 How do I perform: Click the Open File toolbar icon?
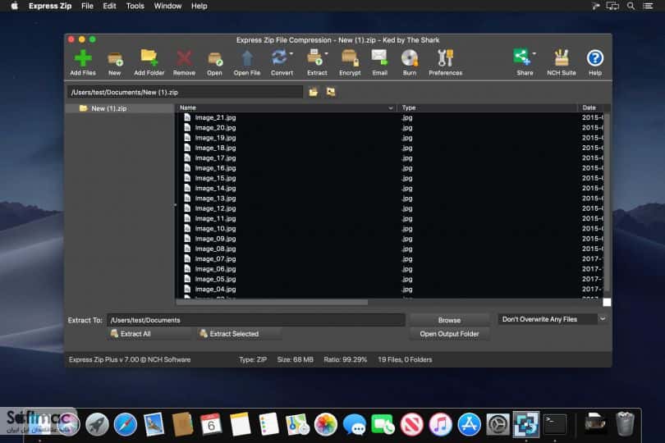(x=247, y=62)
